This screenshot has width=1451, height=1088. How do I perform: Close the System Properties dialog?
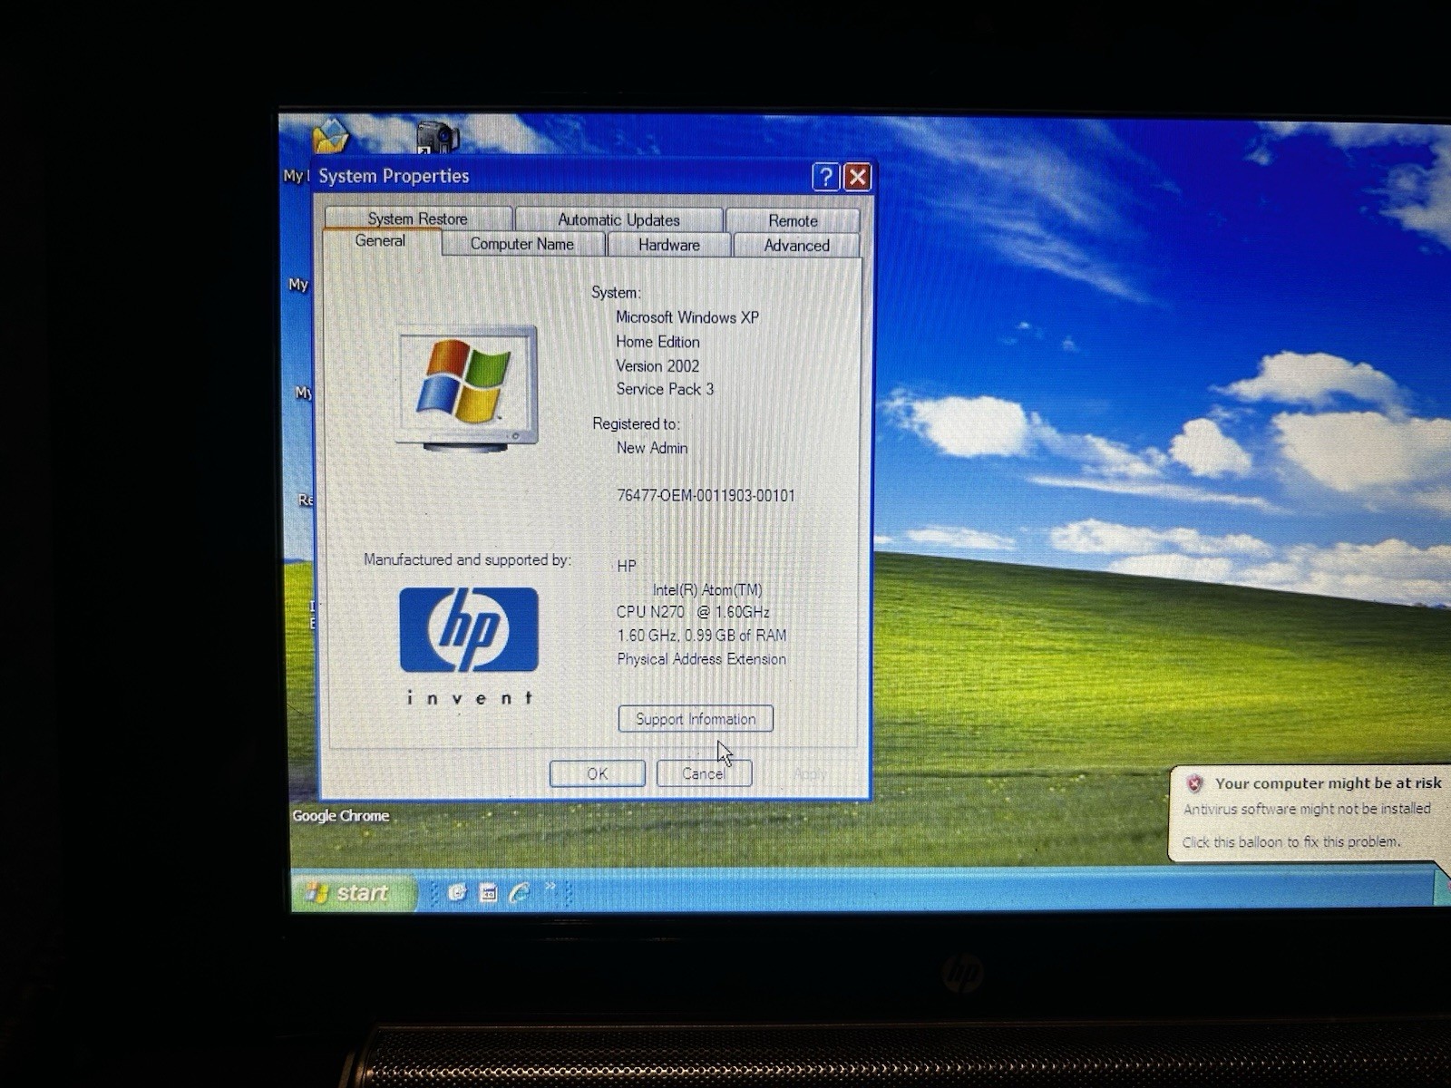[x=858, y=177]
